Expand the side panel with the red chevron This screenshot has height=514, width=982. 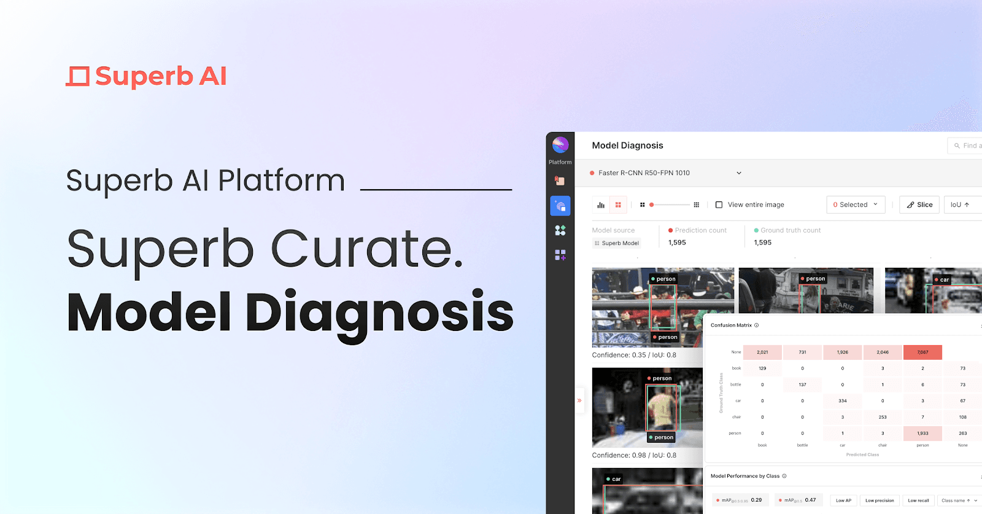[x=579, y=400]
